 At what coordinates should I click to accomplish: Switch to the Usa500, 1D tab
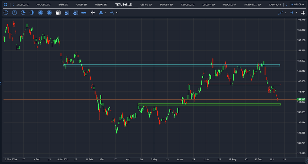(x=101, y=5)
